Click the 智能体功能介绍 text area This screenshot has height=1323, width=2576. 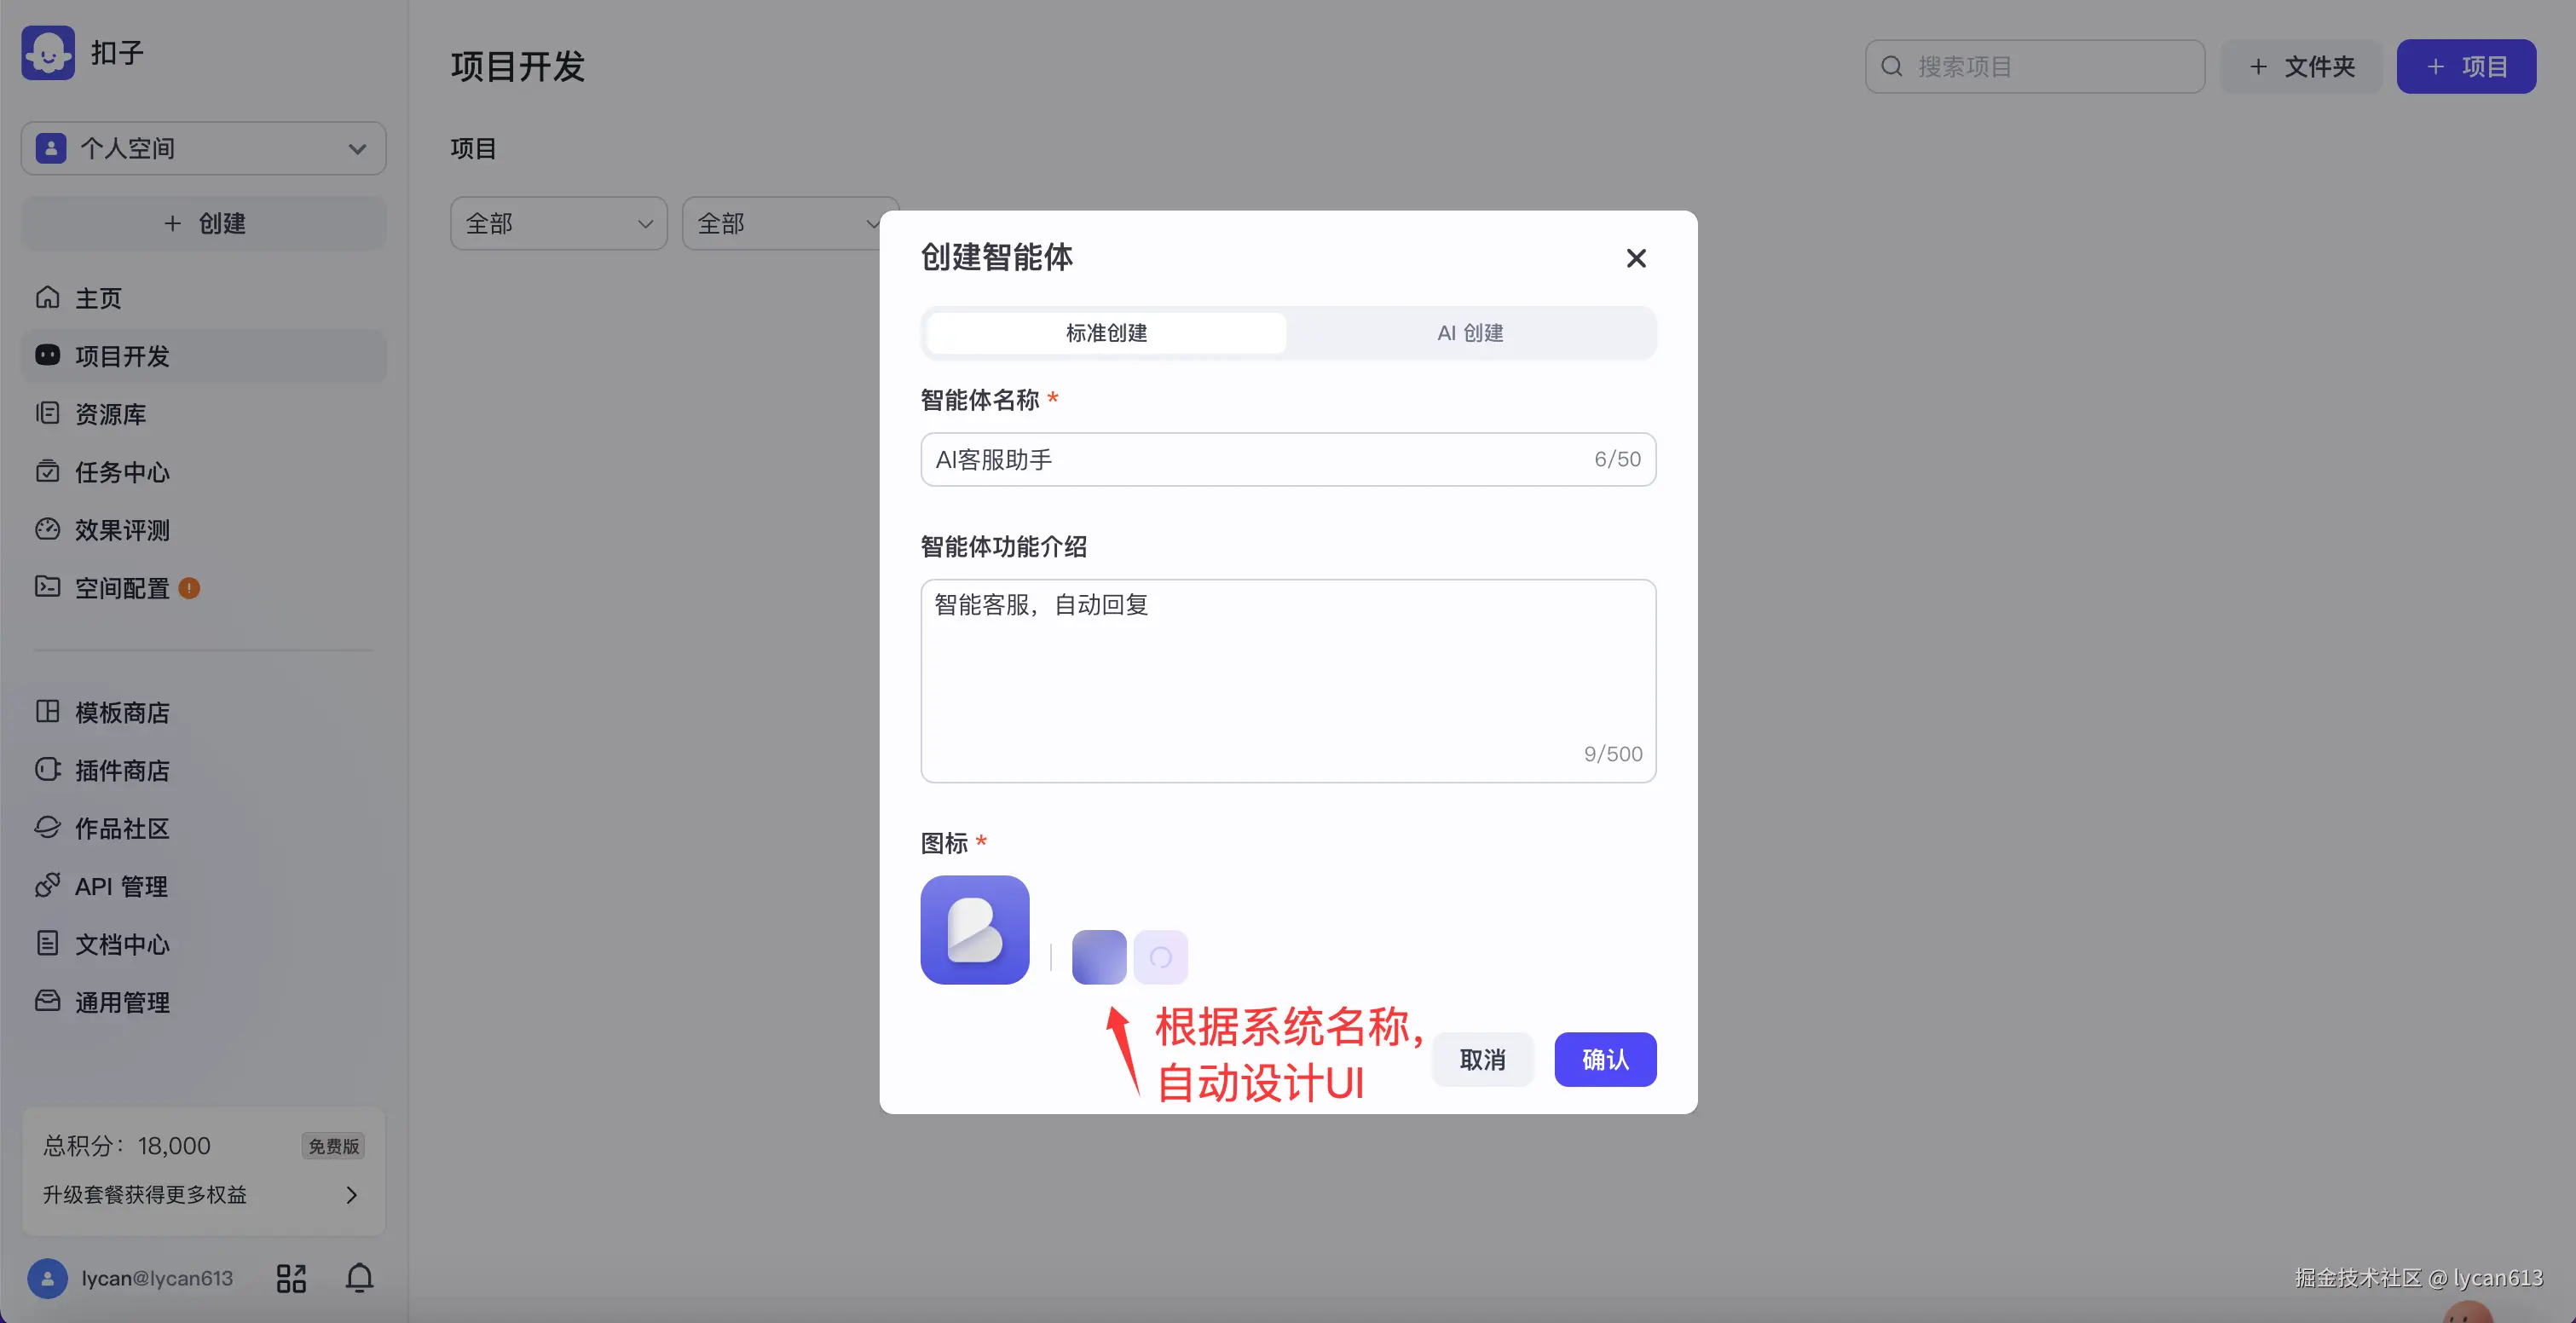[1287, 680]
